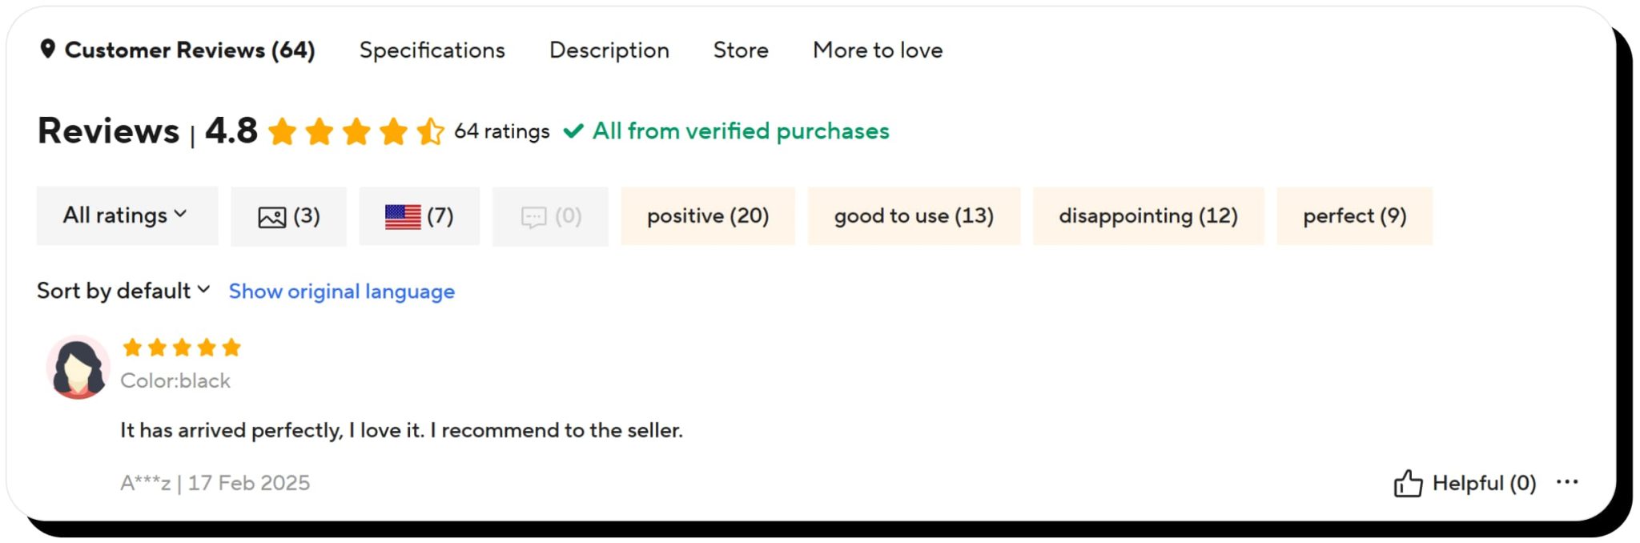Enable the disappointing (12) filter
The height and width of the screenshot is (543, 1640).
(1148, 215)
